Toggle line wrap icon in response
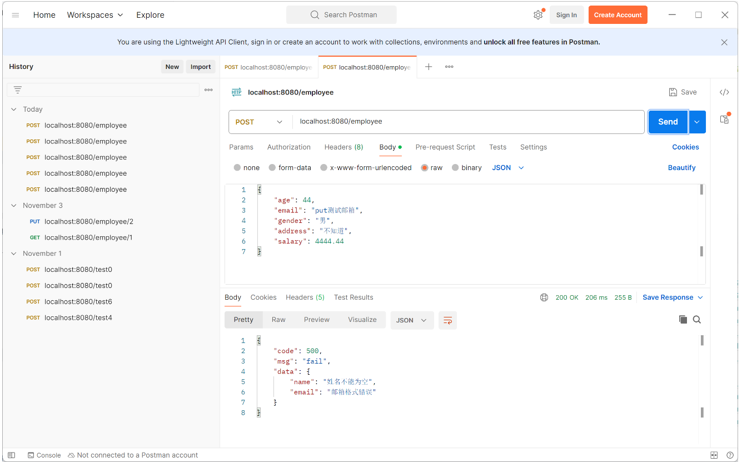 click(x=447, y=320)
